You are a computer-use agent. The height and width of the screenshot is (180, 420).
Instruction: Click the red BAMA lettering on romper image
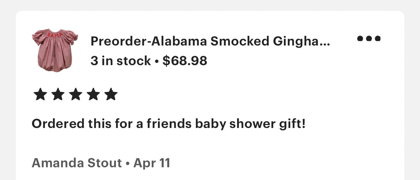(55, 35)
